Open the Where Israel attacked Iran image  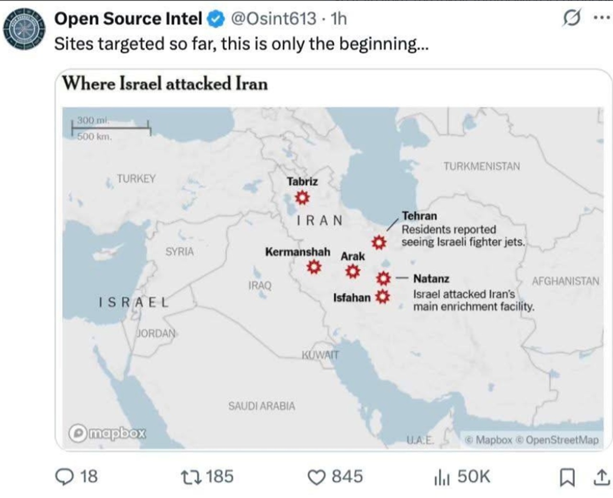pyautogui.click(x=333, y=260)
